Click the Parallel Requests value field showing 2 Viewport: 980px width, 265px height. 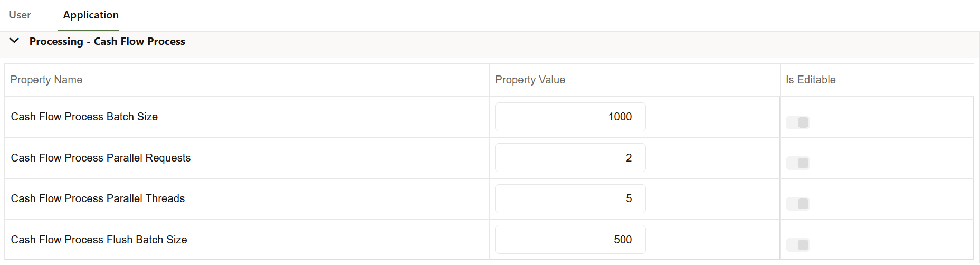click(570, 158)
